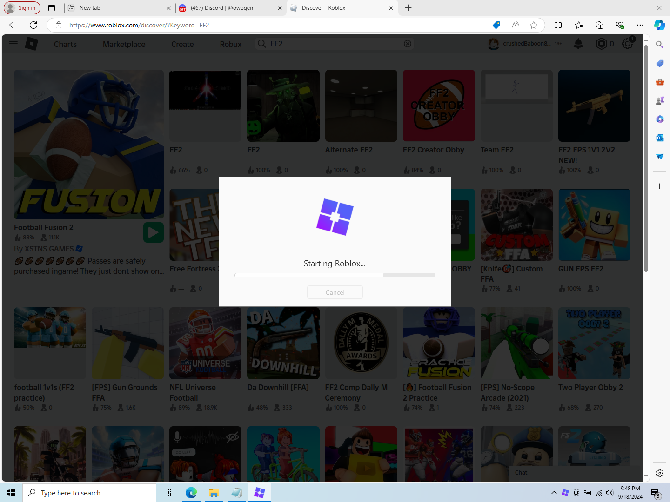Go to Create in Roblox navigation
This screenshot has height=502, width=670.
tap(182, 44)
